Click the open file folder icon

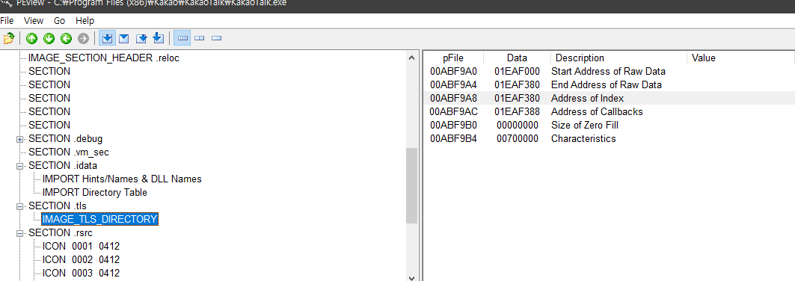coord(8,38)
